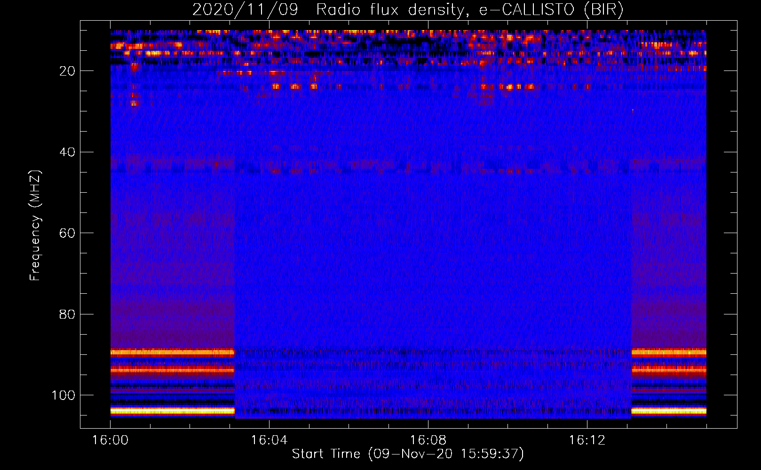761x470 pixels.
Task: Click the 20 frequency tick label
Action: pyautogui.click(x=68, y=71)
